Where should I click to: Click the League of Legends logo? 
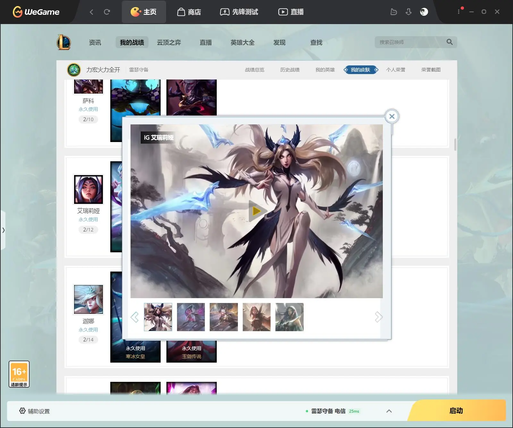[64, 42]
